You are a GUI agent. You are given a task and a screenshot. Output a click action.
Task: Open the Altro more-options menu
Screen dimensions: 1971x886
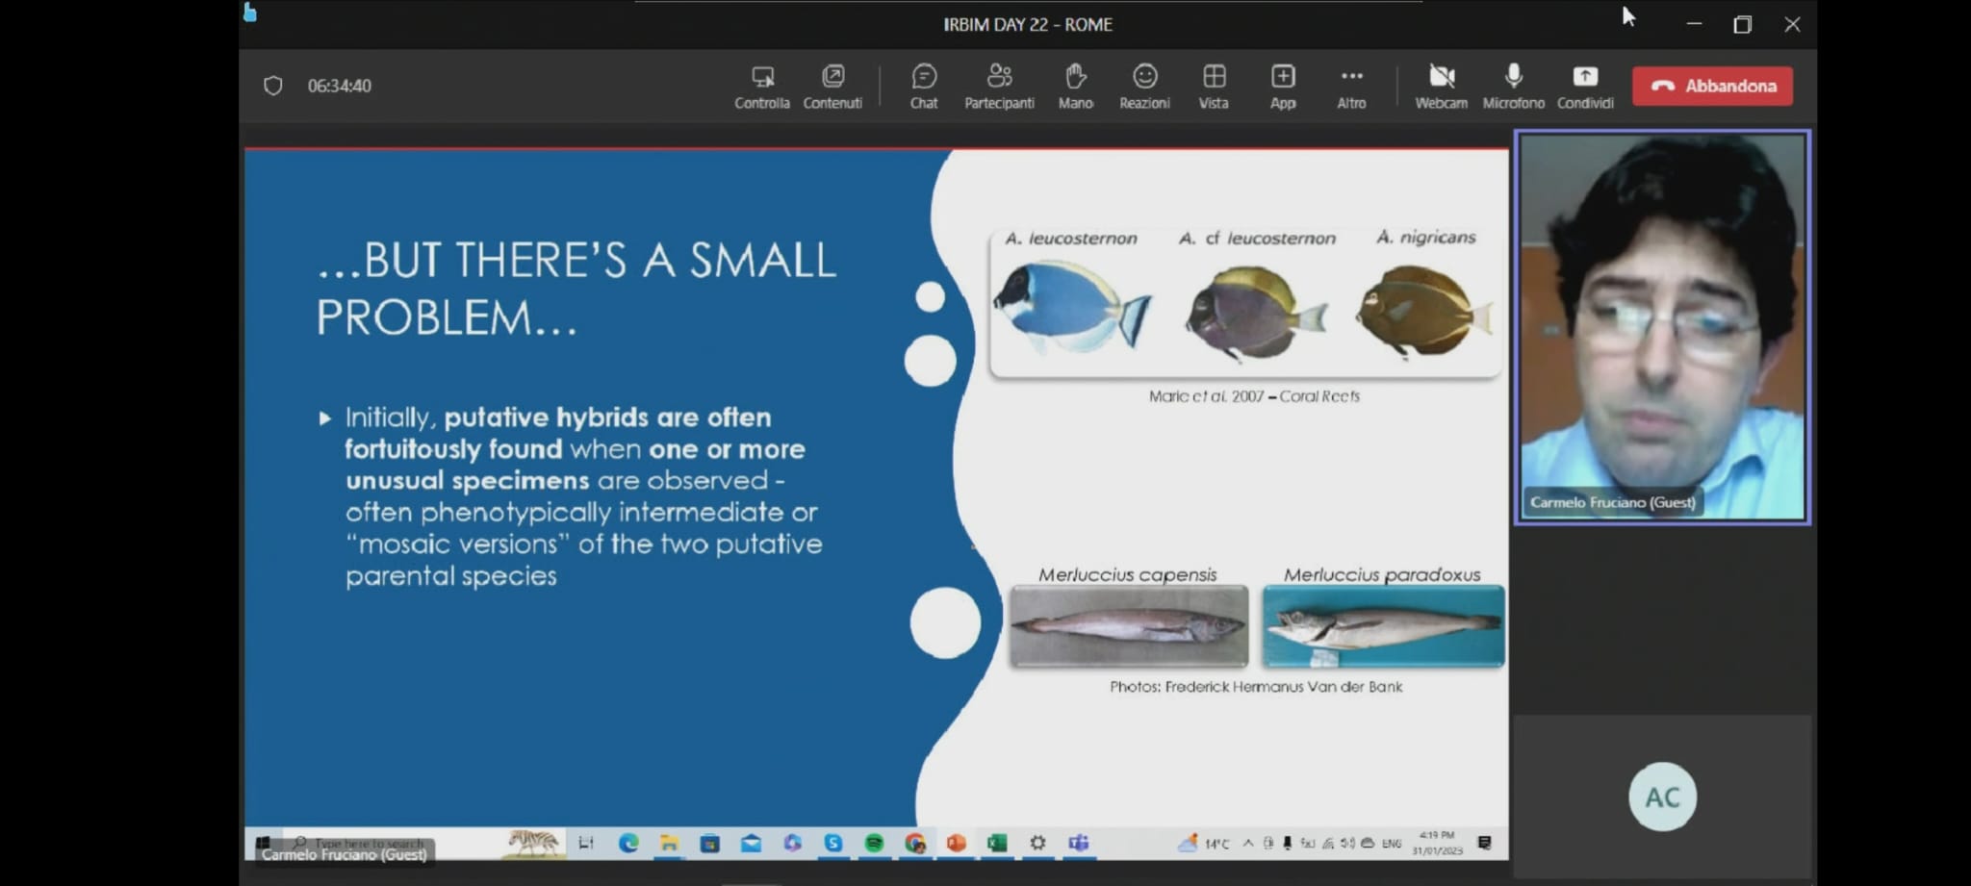click(1351, 87)
